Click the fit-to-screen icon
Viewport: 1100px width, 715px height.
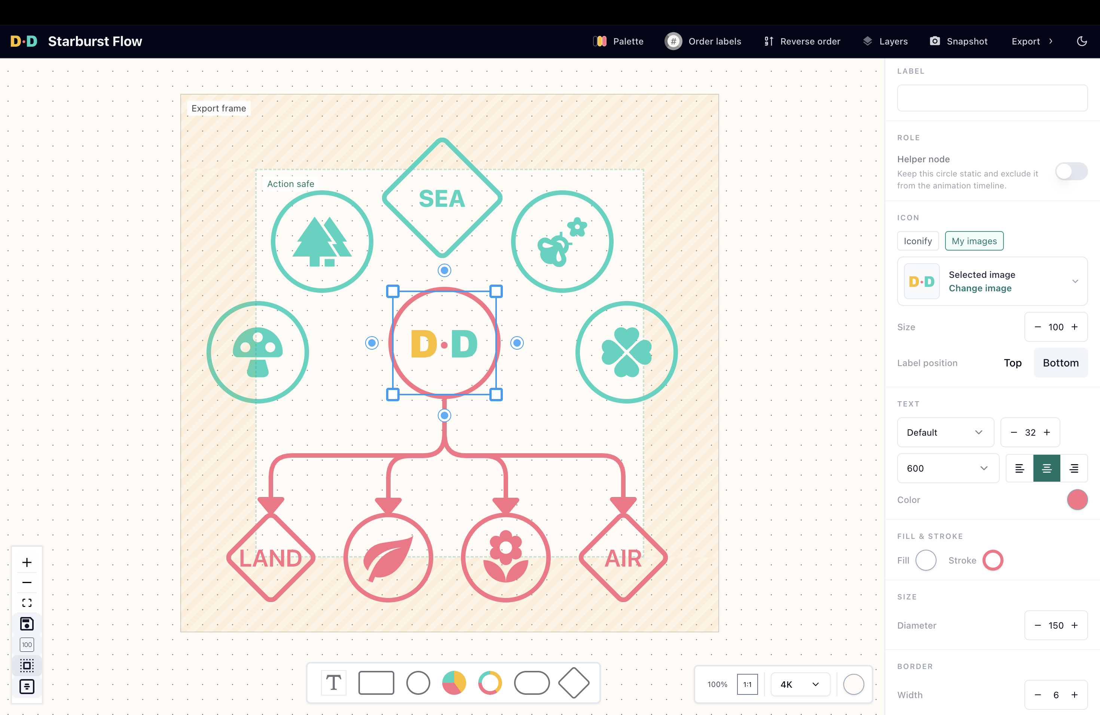[x=27, y=603]
